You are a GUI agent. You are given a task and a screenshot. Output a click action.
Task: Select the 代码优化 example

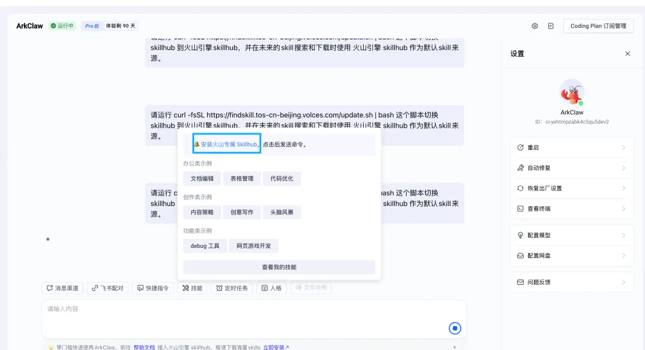pyautogui.click(x=282, y=179)
